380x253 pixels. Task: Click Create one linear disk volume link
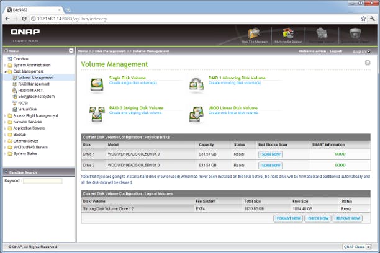click(x=233, y=113)
